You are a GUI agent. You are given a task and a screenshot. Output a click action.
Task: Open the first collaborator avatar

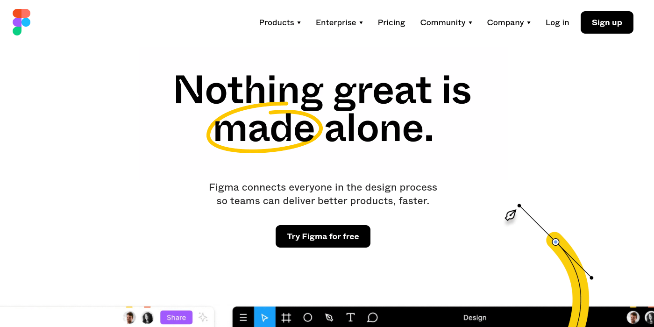coord(129,317)
